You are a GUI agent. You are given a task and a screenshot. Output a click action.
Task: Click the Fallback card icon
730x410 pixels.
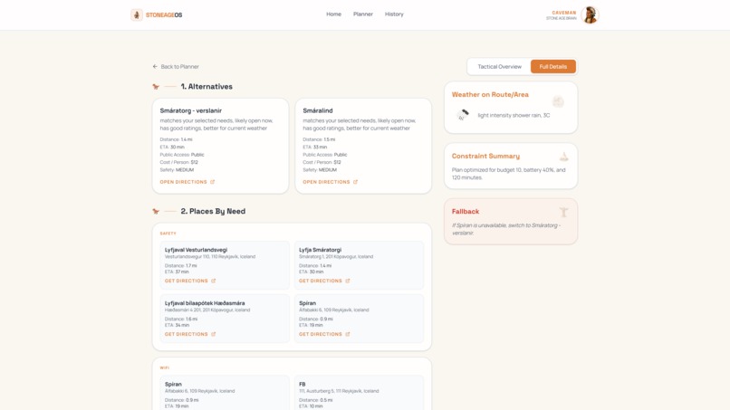[563, 212]
